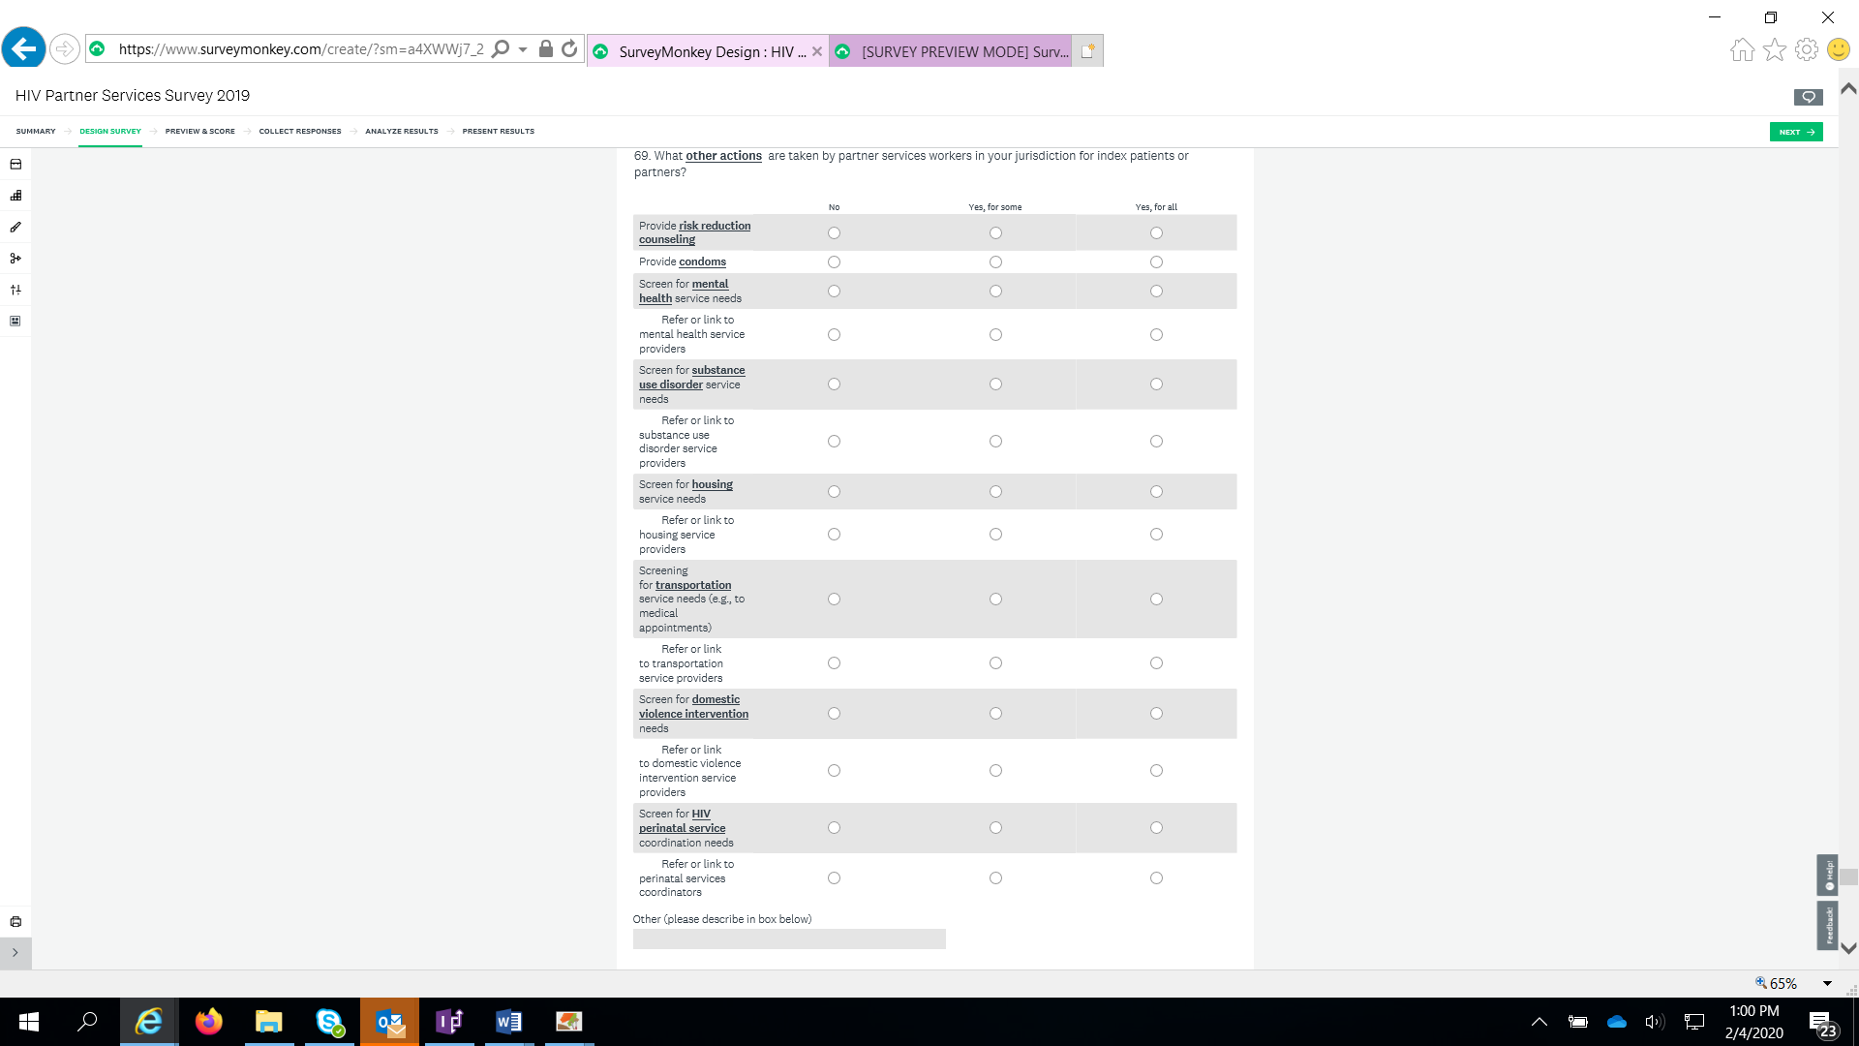Click the comments speech bubble icon
Viewport: 1859px width, 1046px height.
(x=1808, y=97)
